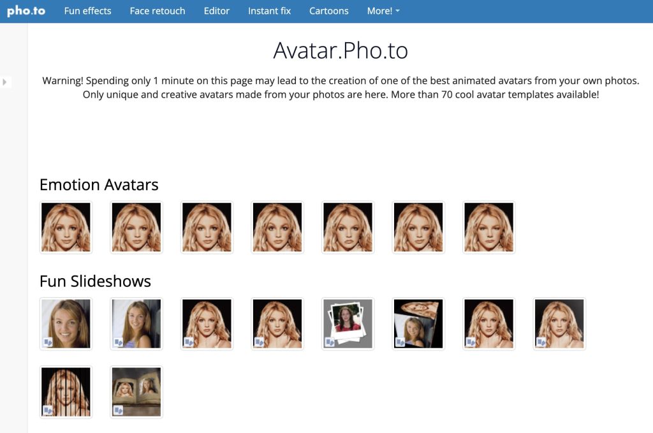This screenshot has height=433, width=653.
Task: Choose the second Fun Slideshows thumbnail
Action: pos(136,324)
